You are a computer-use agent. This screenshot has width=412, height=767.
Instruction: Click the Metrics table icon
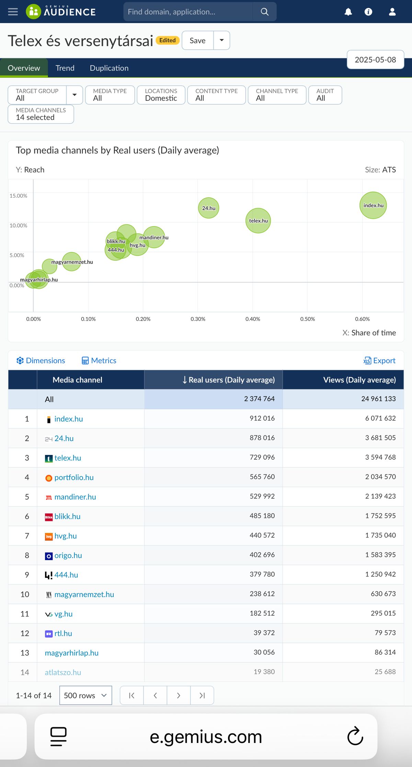(x=85, y=360)
